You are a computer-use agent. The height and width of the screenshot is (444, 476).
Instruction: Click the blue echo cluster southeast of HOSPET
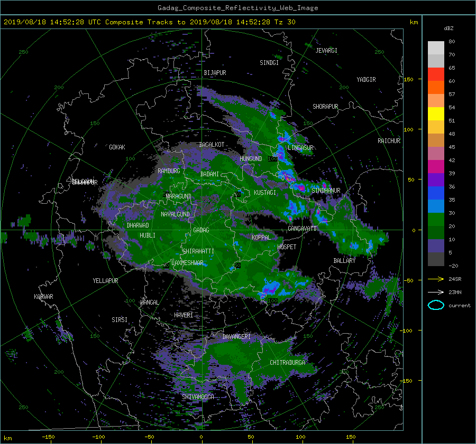point(272,287)
